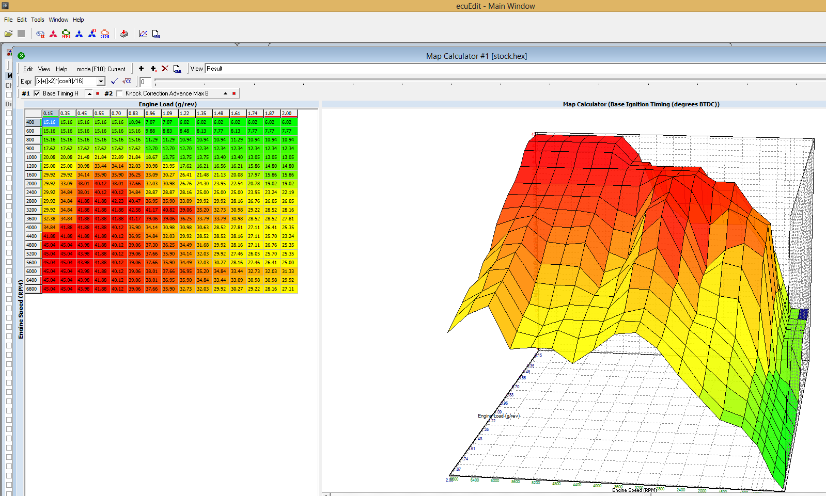Open the main window Edit menu
This screenshot has height=496, width=826.
(22, 20)
